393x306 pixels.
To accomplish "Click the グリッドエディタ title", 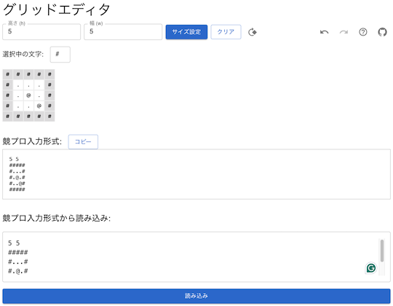I will pyautogui.click(x=56, y=10).
